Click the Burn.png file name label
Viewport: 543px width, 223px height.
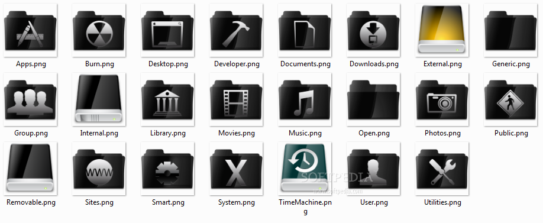pos(99,64)
